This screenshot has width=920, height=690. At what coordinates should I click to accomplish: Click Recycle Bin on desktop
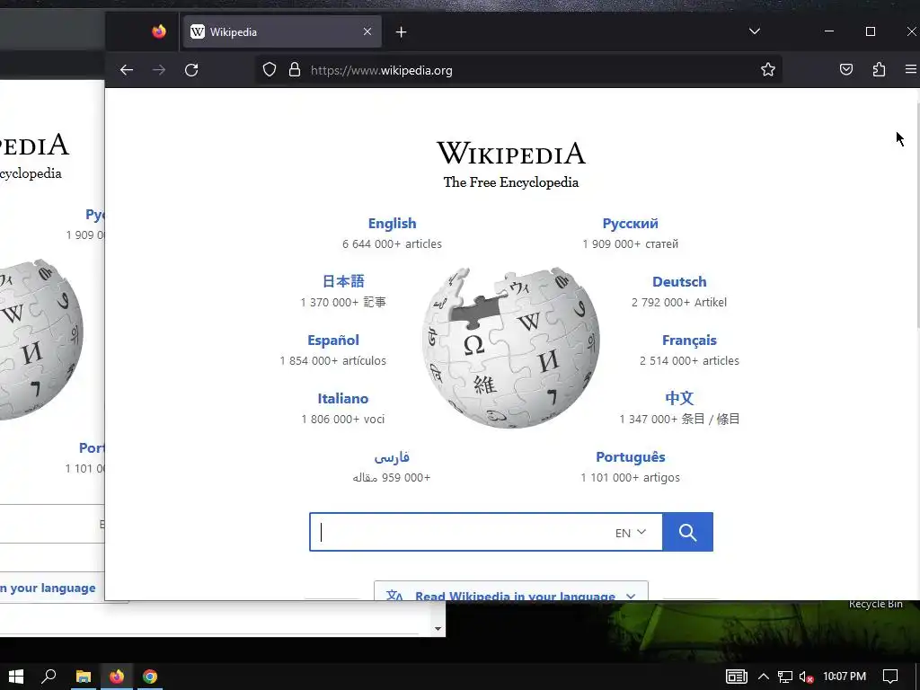pyautogui.click(x=875, y=604)
